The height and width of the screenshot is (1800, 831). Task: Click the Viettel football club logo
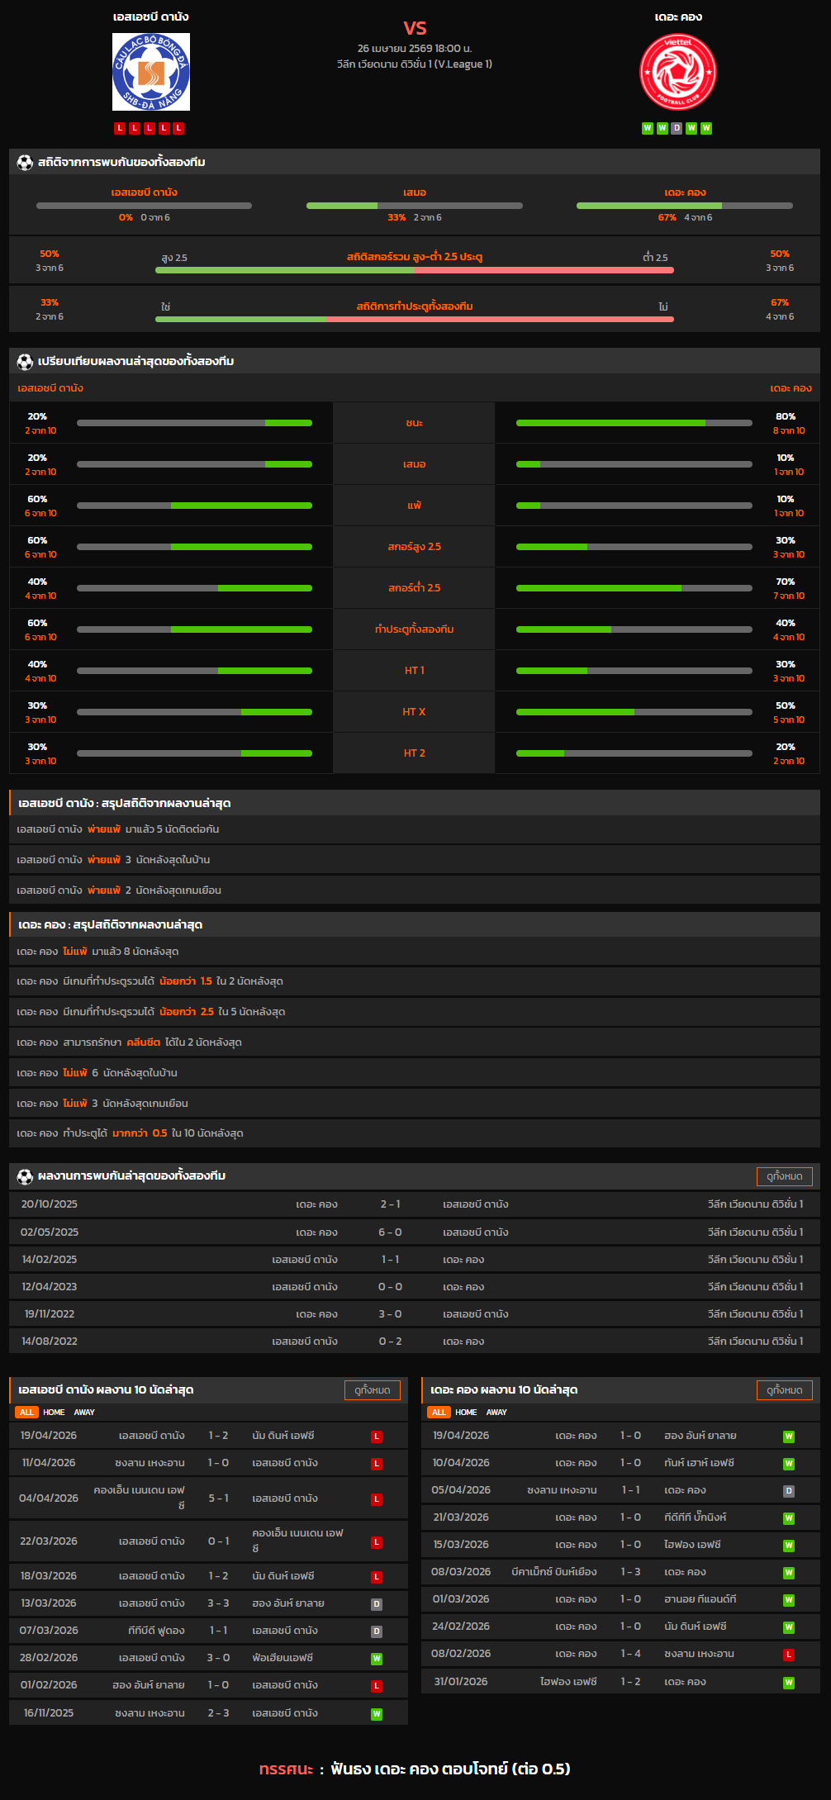(677, 72)
